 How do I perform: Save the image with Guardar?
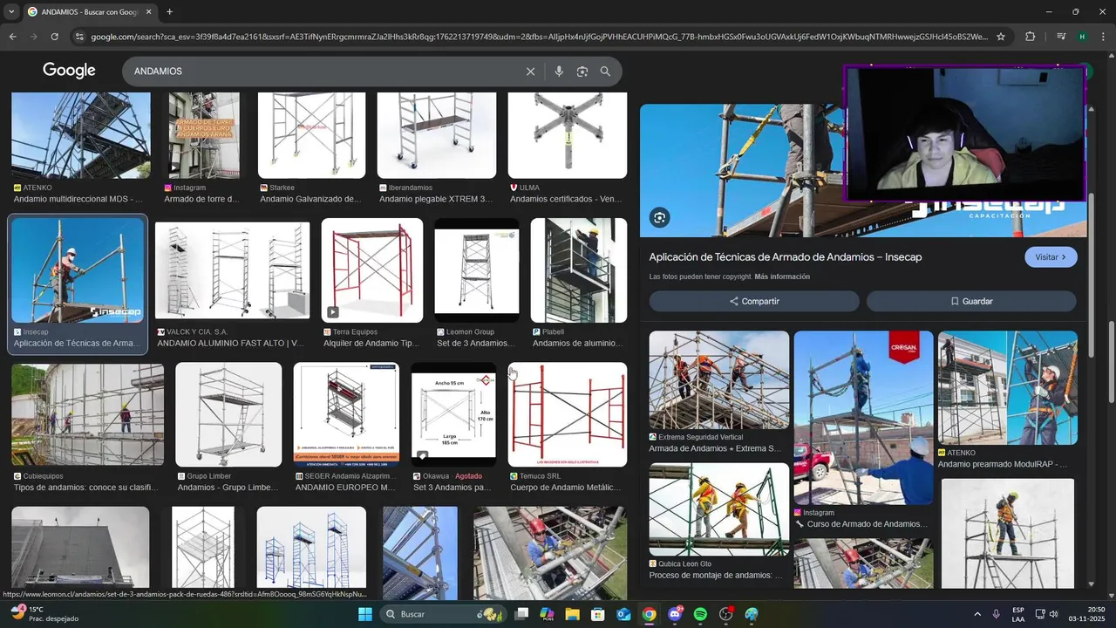coord(971,301)
